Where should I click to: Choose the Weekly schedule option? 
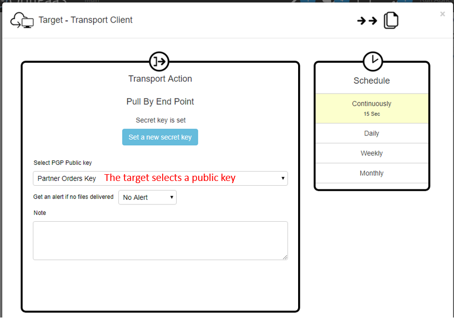pos(371,153)
